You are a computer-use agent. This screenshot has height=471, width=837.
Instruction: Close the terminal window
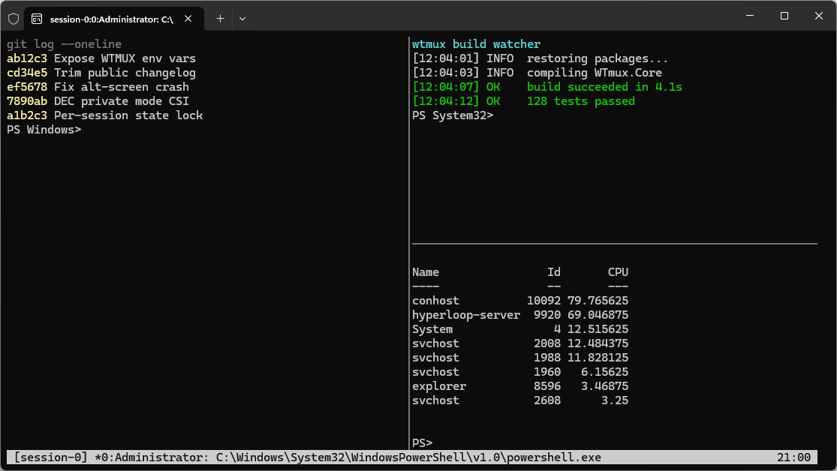click(x=818, y=16)
